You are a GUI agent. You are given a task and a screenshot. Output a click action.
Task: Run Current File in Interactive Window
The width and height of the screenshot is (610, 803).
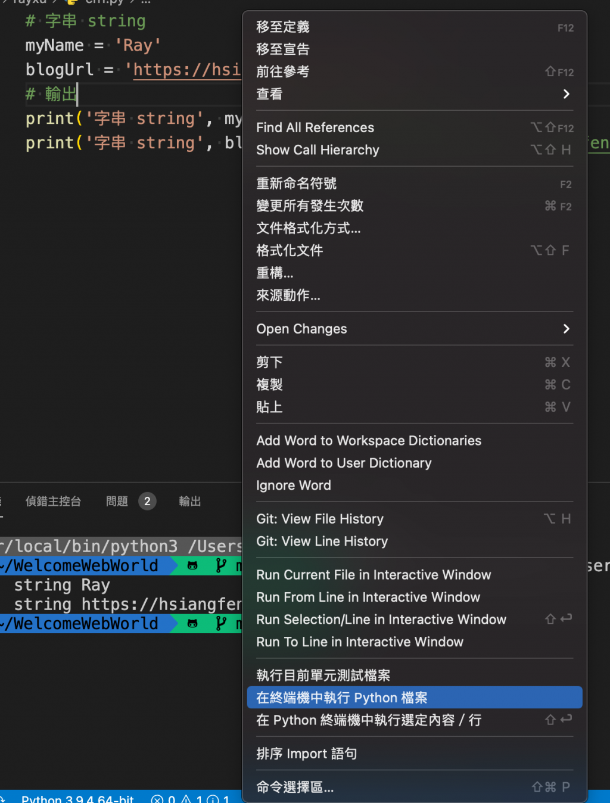coord(415,575)
